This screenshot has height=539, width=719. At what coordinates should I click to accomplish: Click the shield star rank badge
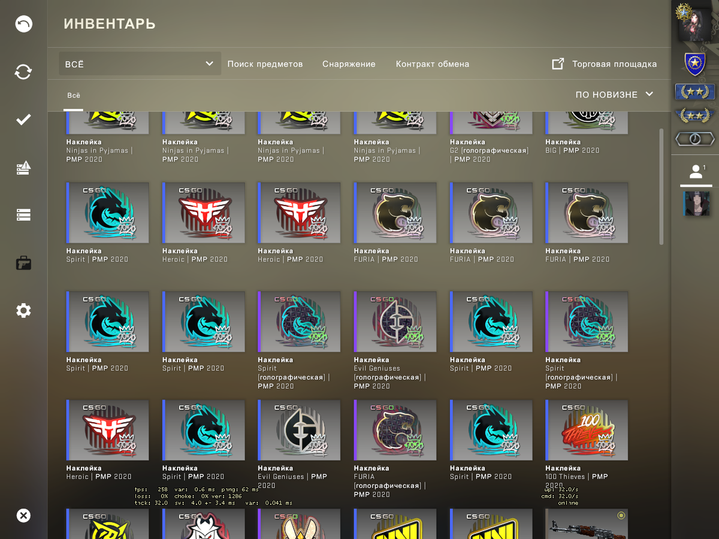694,64
